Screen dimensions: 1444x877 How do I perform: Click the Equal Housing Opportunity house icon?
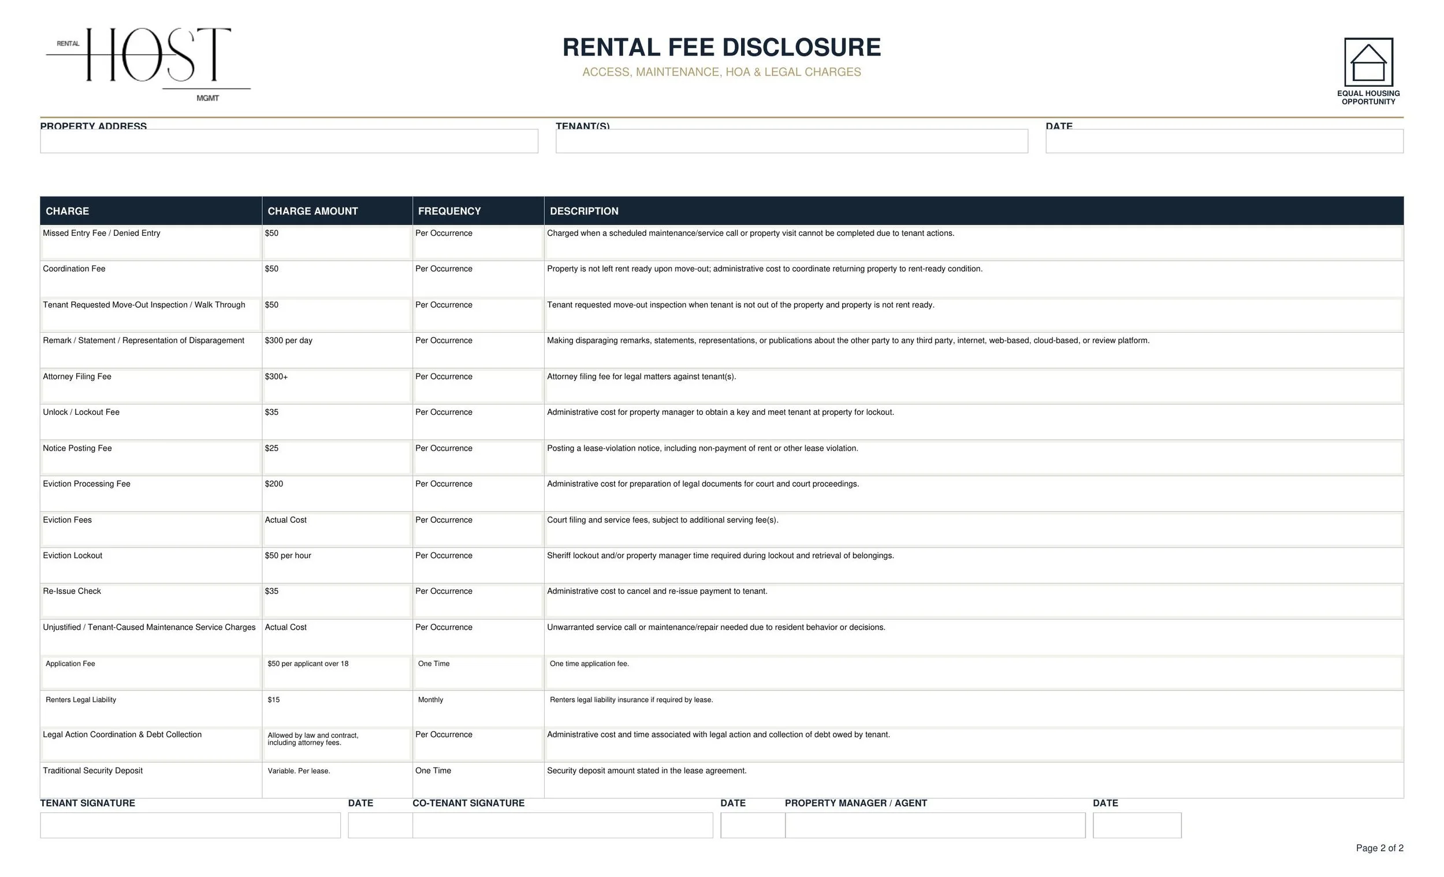(1368, 62)
